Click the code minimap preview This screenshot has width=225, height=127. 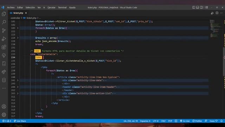coord(216,29)
